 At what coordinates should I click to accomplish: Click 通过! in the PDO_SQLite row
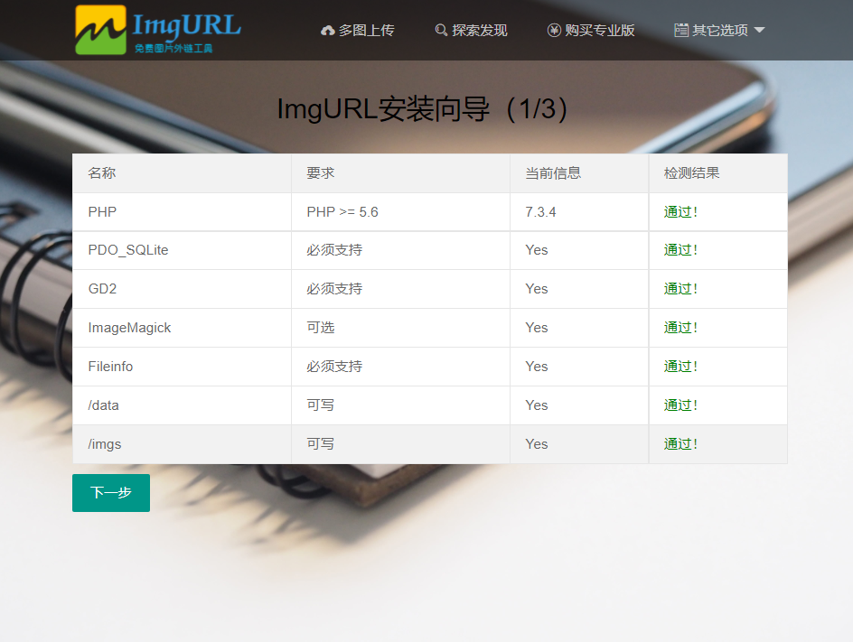[x=680, y=250]
